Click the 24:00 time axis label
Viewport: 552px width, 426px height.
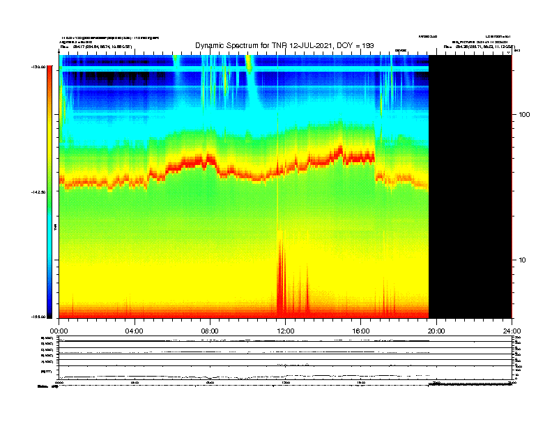pyautogui.click(x=512, y=331)
